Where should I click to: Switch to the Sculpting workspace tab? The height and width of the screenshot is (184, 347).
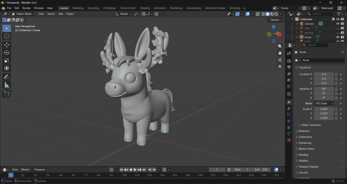93,8
